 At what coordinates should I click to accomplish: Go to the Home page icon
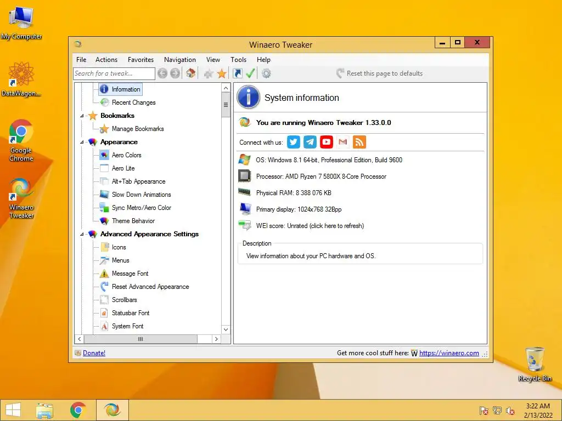(x=190, y=73)
